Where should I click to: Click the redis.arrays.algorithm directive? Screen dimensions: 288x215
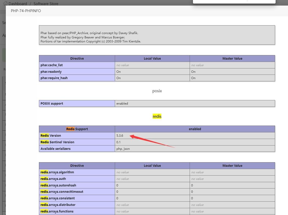point(57,172)
